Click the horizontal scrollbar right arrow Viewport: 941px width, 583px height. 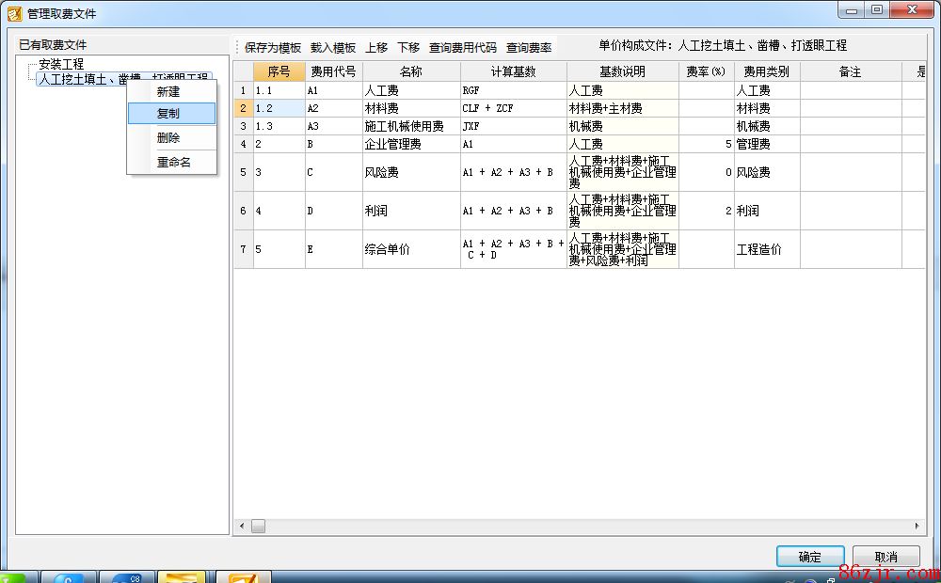[x=917, y=526]
